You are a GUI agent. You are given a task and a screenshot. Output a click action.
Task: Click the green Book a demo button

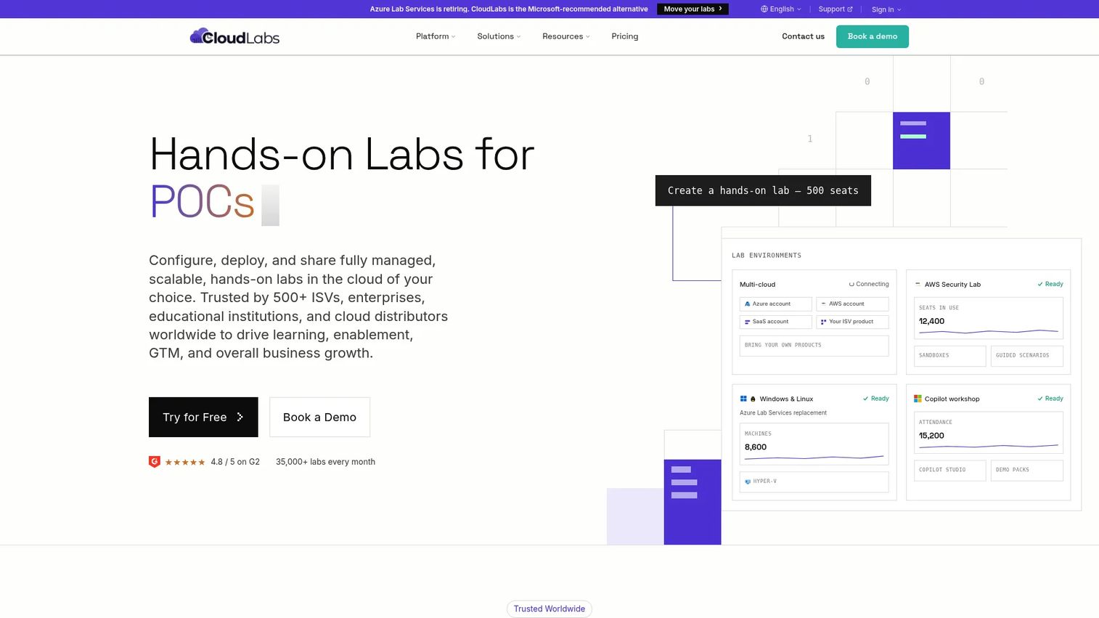[872, 36]
